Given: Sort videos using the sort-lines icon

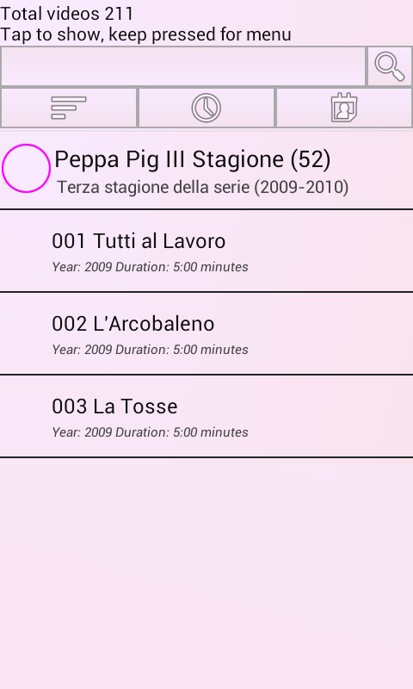Looking at the screenshot, I should [x=69, y=108].
